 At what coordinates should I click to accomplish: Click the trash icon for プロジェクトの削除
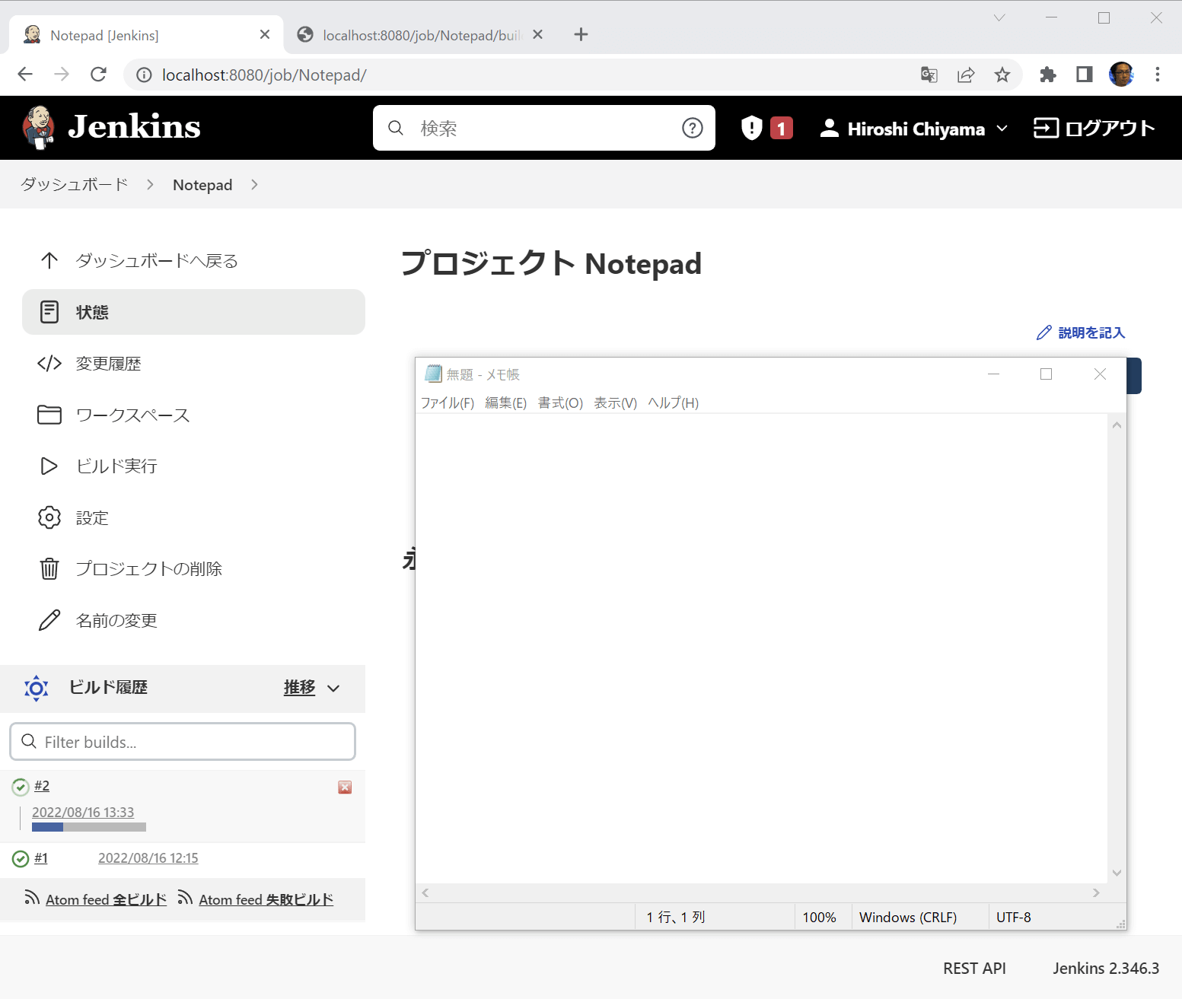point(49,568)
